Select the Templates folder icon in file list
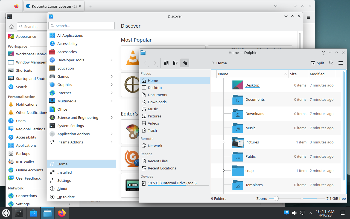This screenshot has height=219, width=350. pyautogui.click(x=238, y=185)
